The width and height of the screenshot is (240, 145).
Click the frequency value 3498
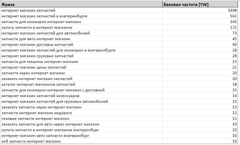pos(232,10)
